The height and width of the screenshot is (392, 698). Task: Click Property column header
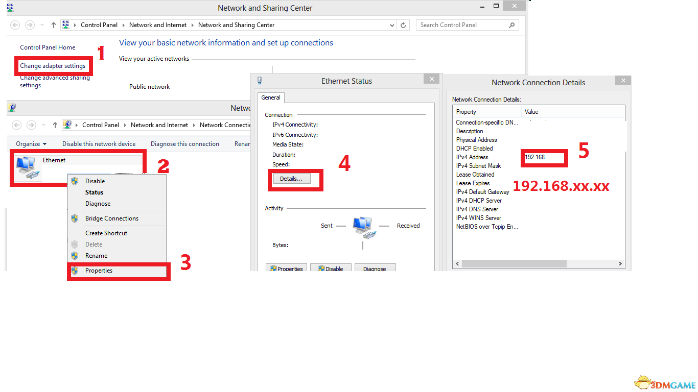[x=487, y=112]
